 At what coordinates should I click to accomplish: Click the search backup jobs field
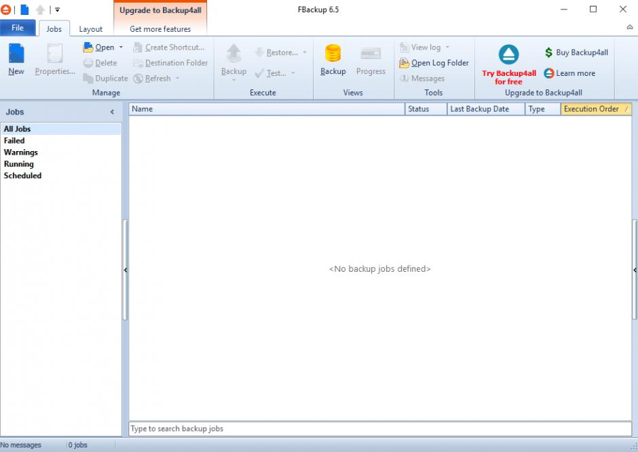(380, 428)
